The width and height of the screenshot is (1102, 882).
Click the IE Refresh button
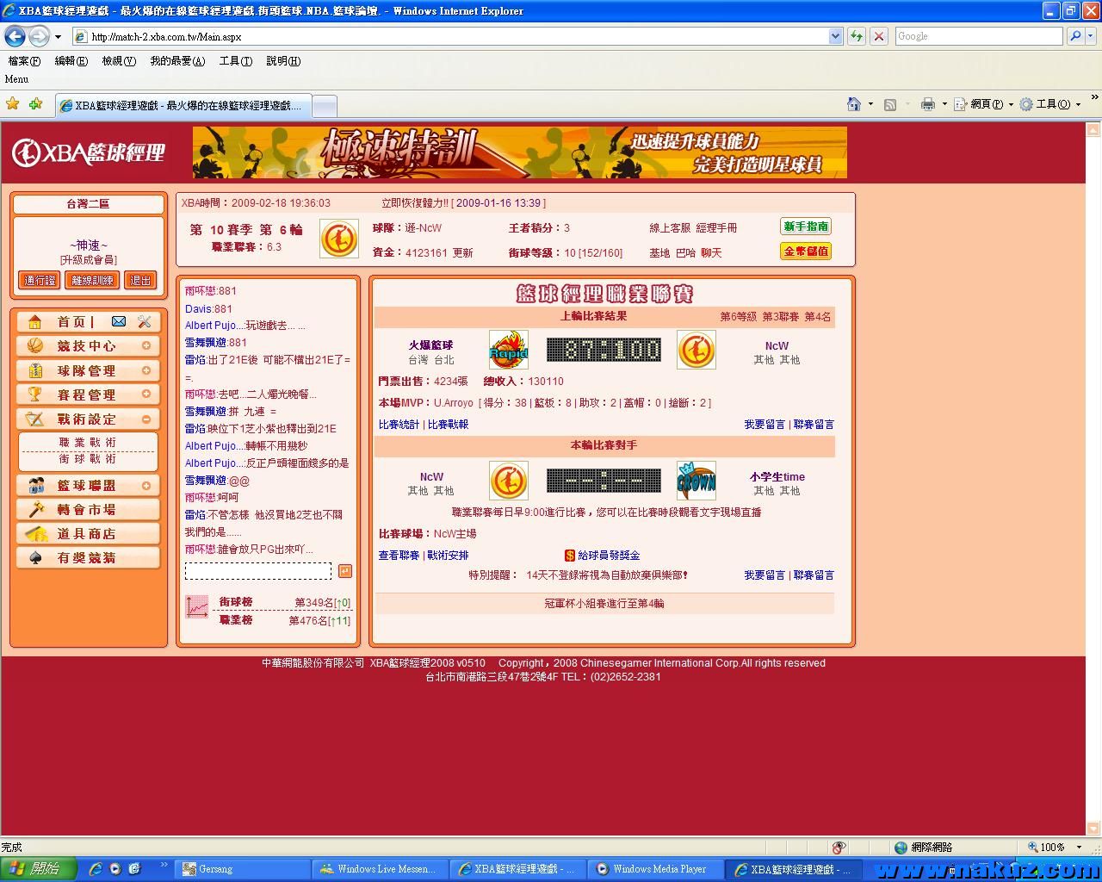click(856, 36)
